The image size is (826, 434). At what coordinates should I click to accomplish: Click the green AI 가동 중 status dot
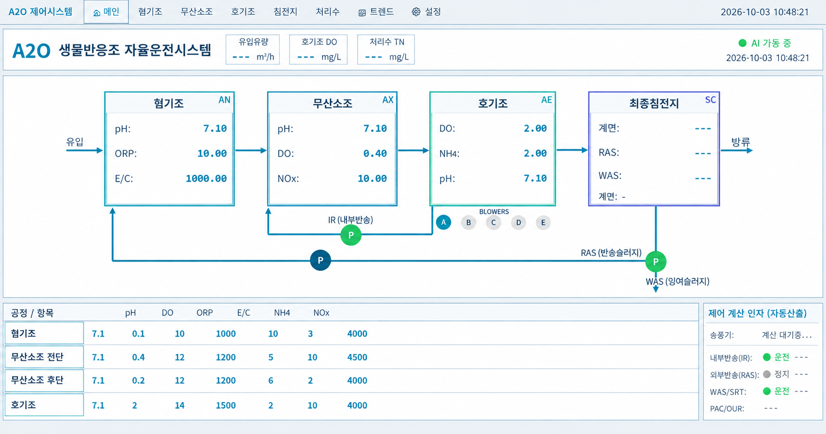point(742,43)
